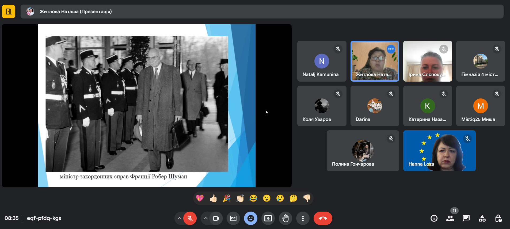Open the chat with everyone panel

tap(466, 218)
